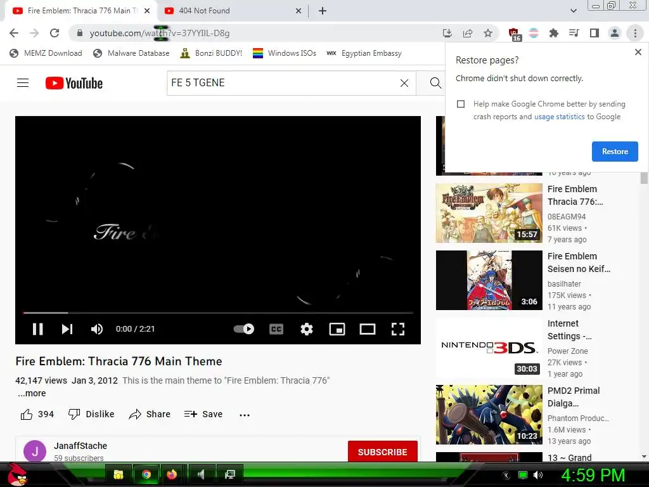Open a new browser tab
Image resolution: width=649 pixels, height=487 pixels.
[323, 11]
